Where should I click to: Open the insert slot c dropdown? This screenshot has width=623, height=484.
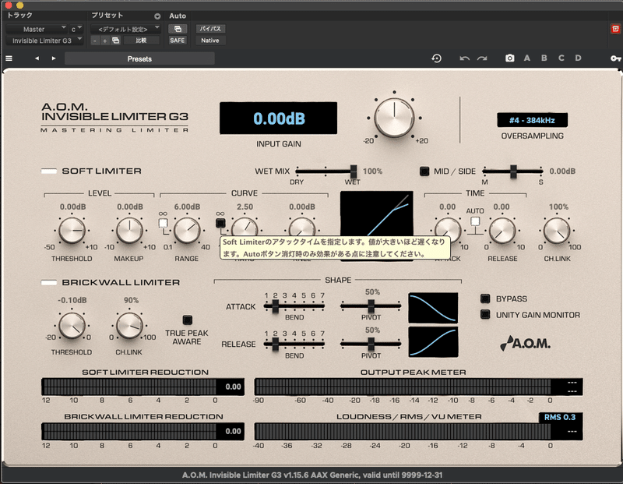tap(76, 29)
